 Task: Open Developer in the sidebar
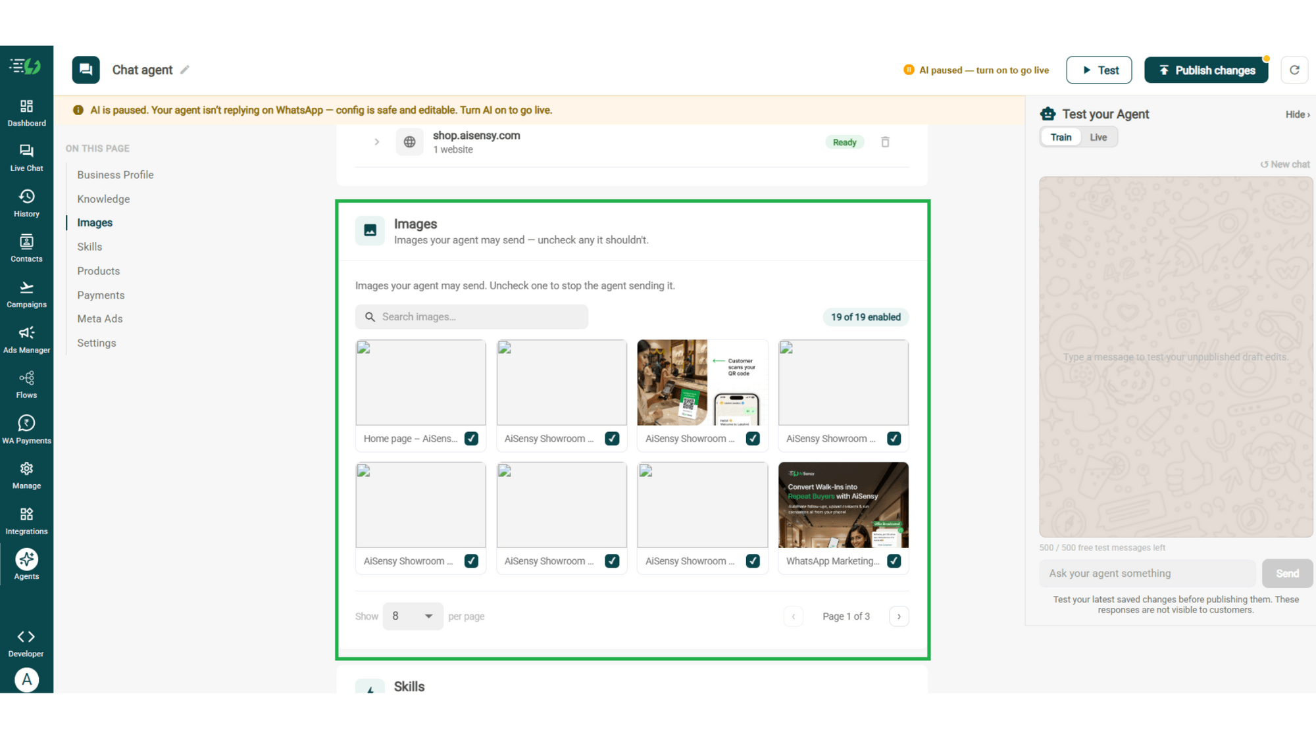click(x=26, y=644)
